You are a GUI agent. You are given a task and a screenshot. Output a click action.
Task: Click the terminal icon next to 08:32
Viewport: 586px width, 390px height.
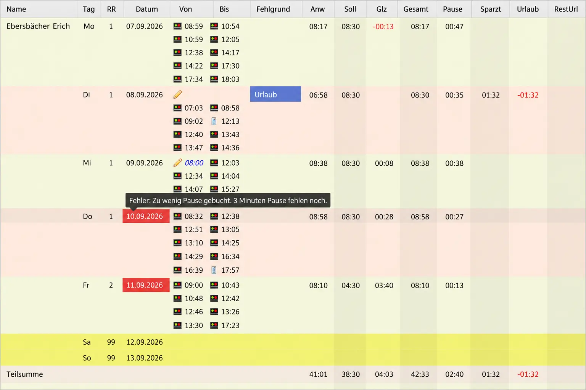coord(177,216)
